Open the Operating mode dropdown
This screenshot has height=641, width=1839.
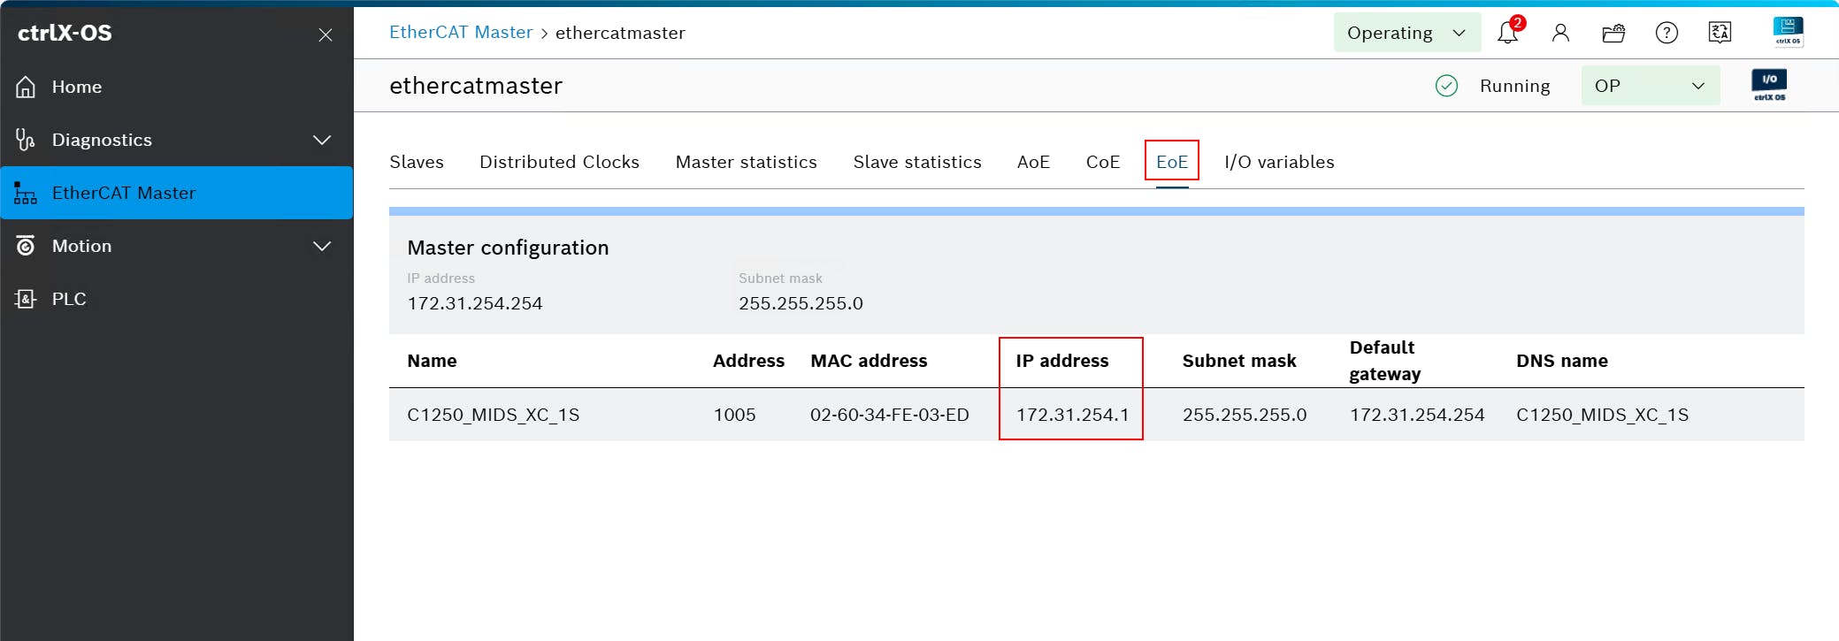(1406, 34)
